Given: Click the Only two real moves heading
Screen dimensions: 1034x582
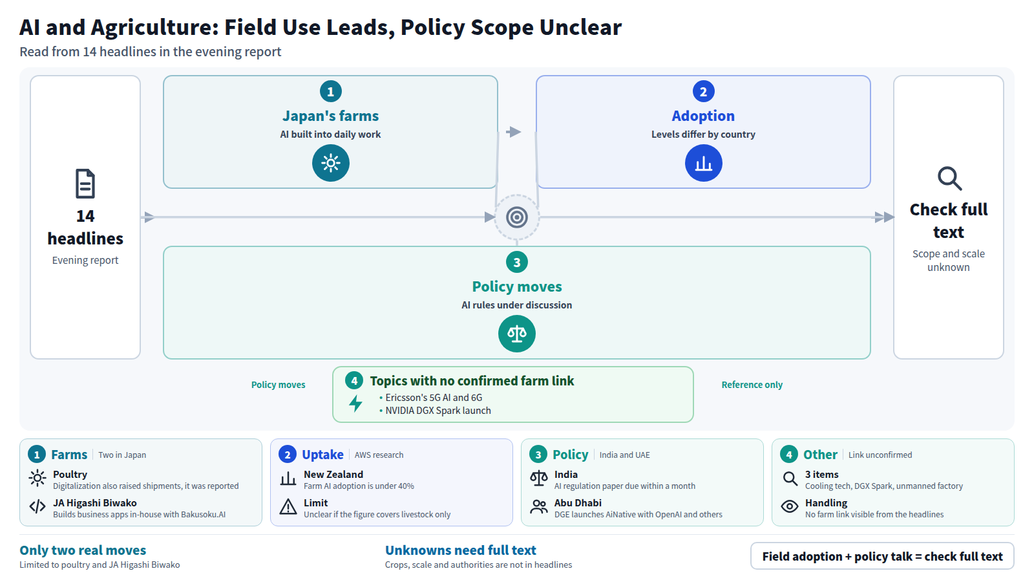Looking at the screenshot, I should tap(83, 550).
